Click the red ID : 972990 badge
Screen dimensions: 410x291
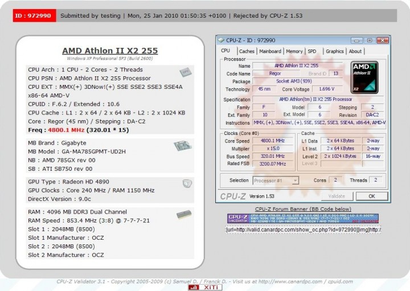click(34, 16)
